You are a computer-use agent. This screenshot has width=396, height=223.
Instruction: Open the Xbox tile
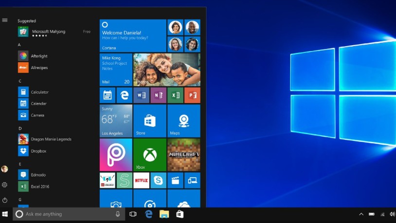point(150,154)
